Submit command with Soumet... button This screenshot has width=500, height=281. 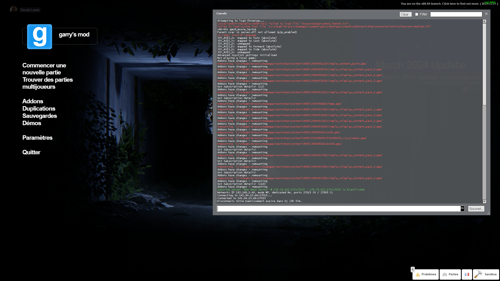point(476,209)
